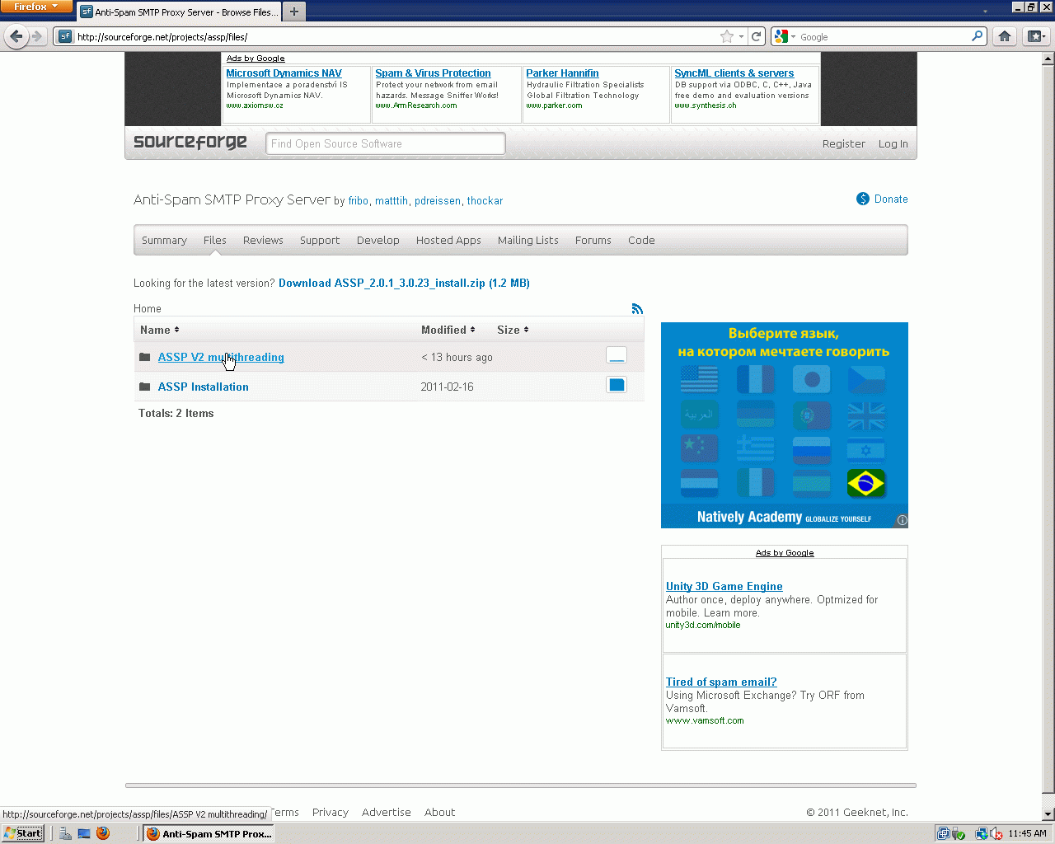
Task: Click Show Desktop icon in quick launch
Action: pos(83,833)
